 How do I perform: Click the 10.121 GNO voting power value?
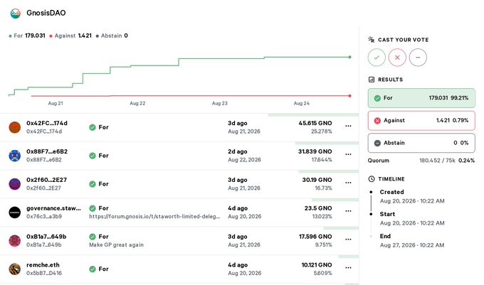(x=317, y=265)
